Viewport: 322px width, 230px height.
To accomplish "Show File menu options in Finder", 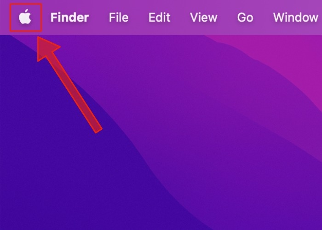I will pyautogui.click(x=119, y=17).
